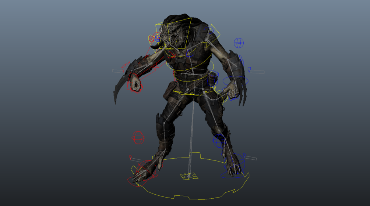Select the blue arrow control on the forearm armor
Viewport: 370px width, 206px height.
click(x=241, y=60)
